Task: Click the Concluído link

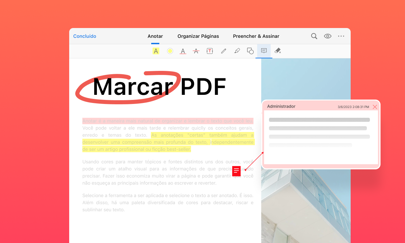Action: [84, 36]
